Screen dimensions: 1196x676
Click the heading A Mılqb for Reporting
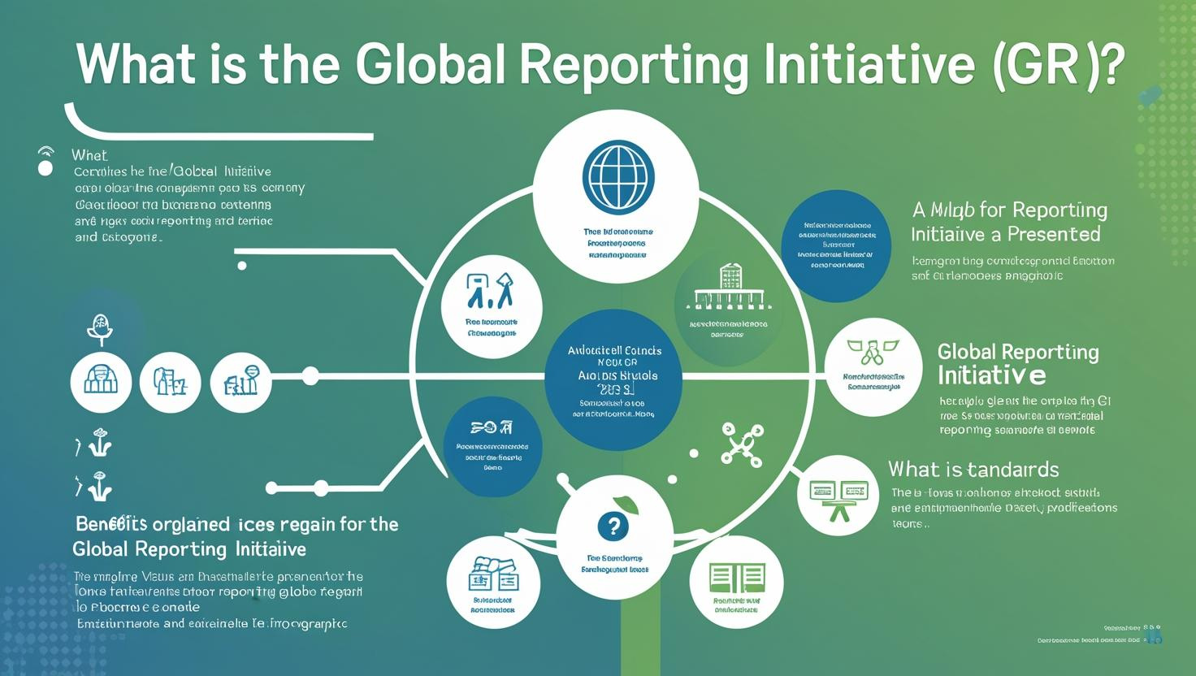tap(1010, 210)
